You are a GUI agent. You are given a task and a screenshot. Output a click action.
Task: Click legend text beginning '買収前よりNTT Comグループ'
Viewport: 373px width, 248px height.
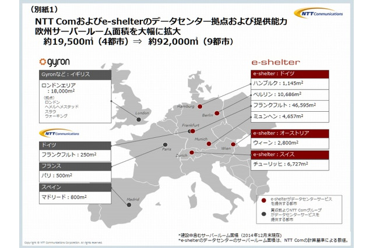click(296, 215)
